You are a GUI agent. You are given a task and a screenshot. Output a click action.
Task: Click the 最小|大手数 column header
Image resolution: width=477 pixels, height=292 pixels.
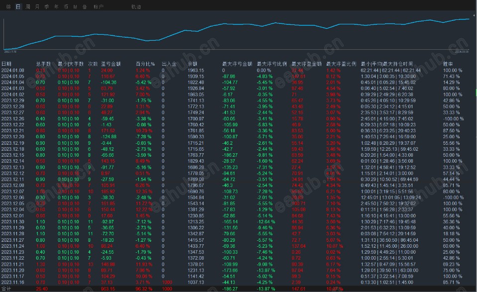71,64
